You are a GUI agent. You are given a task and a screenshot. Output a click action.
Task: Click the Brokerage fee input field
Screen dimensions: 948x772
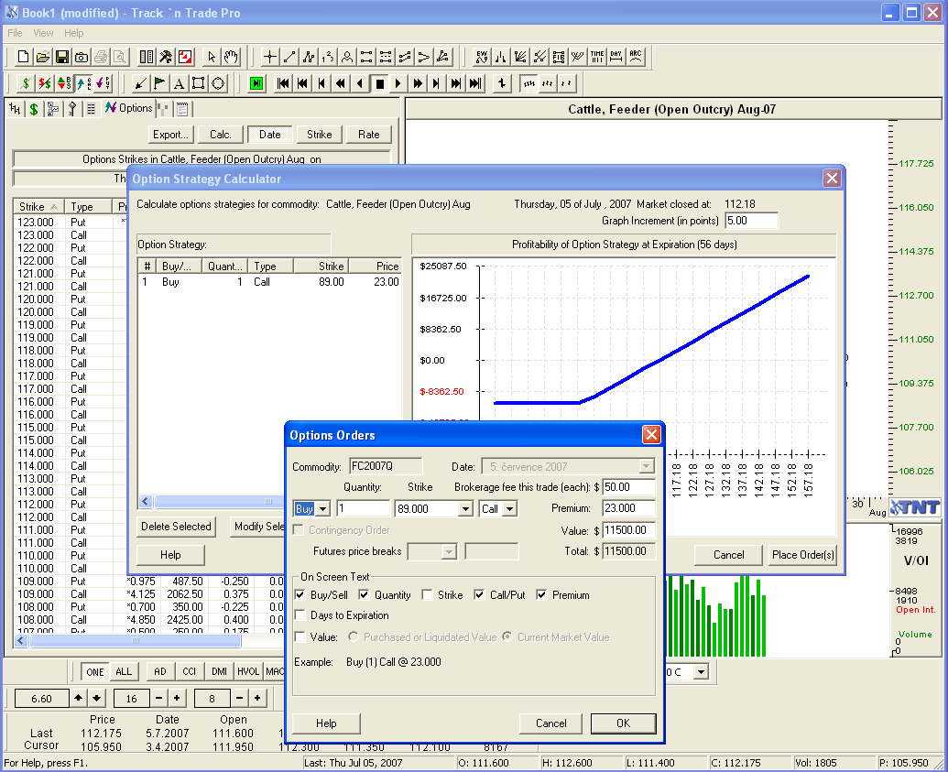click(x=628, y=487)
